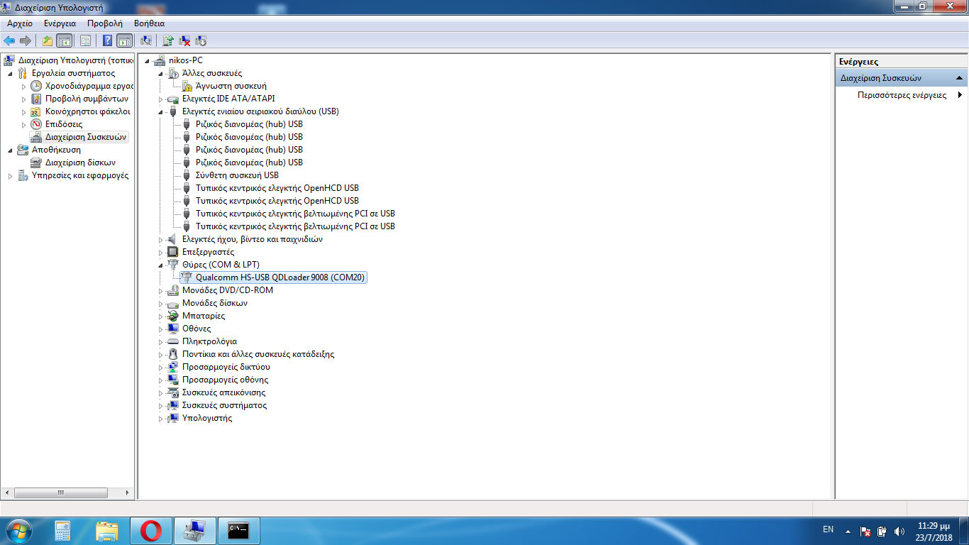The width and height of the screenshot is (969, 545).
Task: Select Συσκευές απεικόνισης category
Action: tap(223, 392)
